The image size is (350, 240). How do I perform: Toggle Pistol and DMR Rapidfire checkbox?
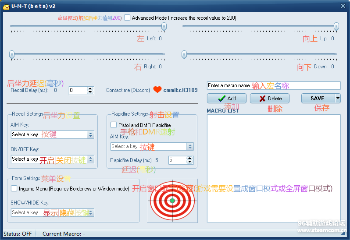pyautogui.click(x=114, y=125)
